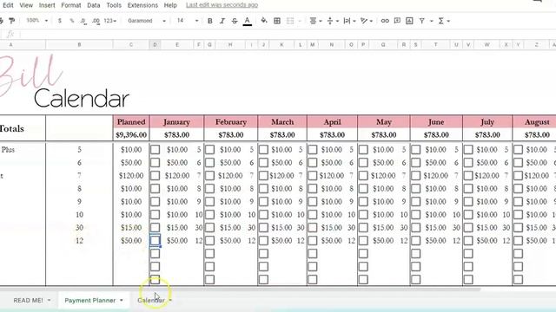Insert a chart with the chart icon
The height and width of the screenshot is (312, 556).
(x=409, y=21)
